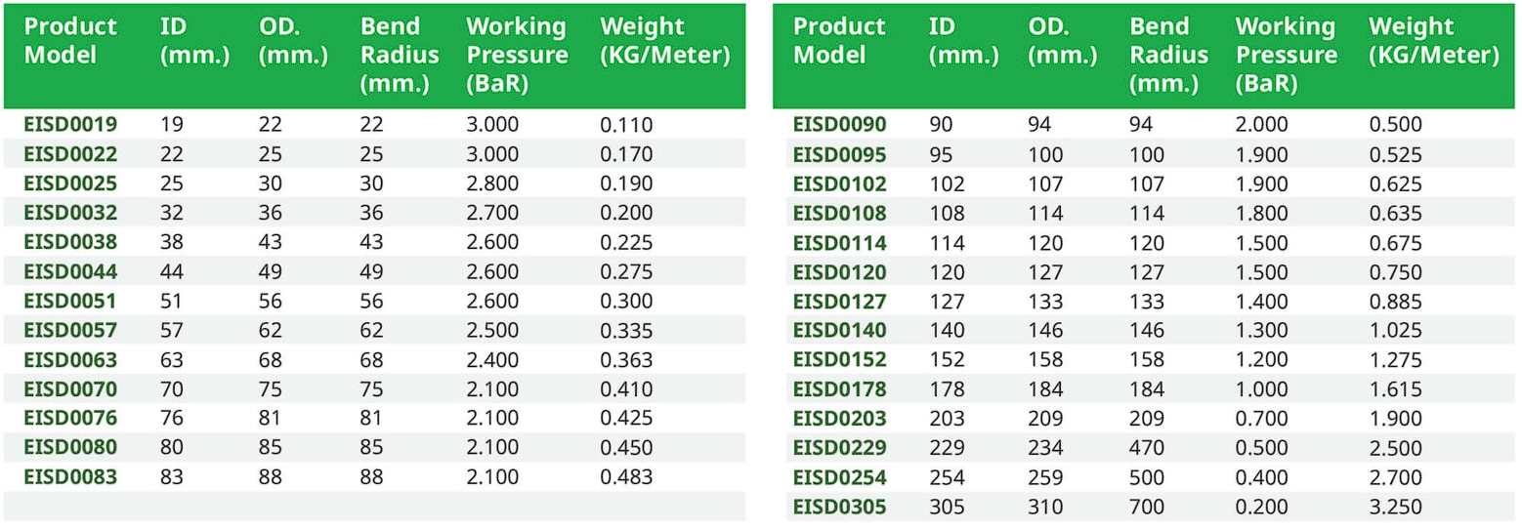
Task: Click the right table's Bend Radius header
Action: 1168,55
